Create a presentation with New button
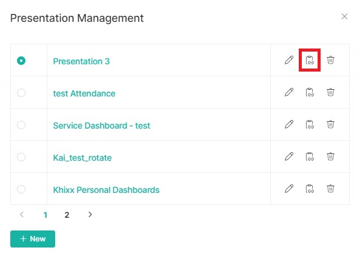Viewport: 360px width, 259px height. 33,239
